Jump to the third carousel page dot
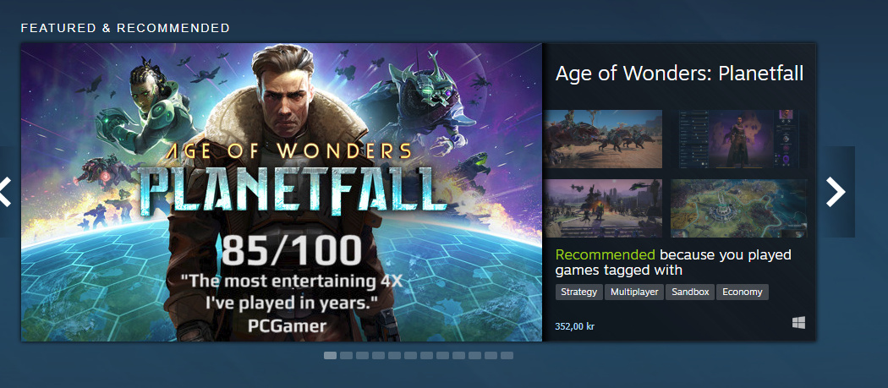This screenshot has height=388, width=888. [x=362, y=356]
